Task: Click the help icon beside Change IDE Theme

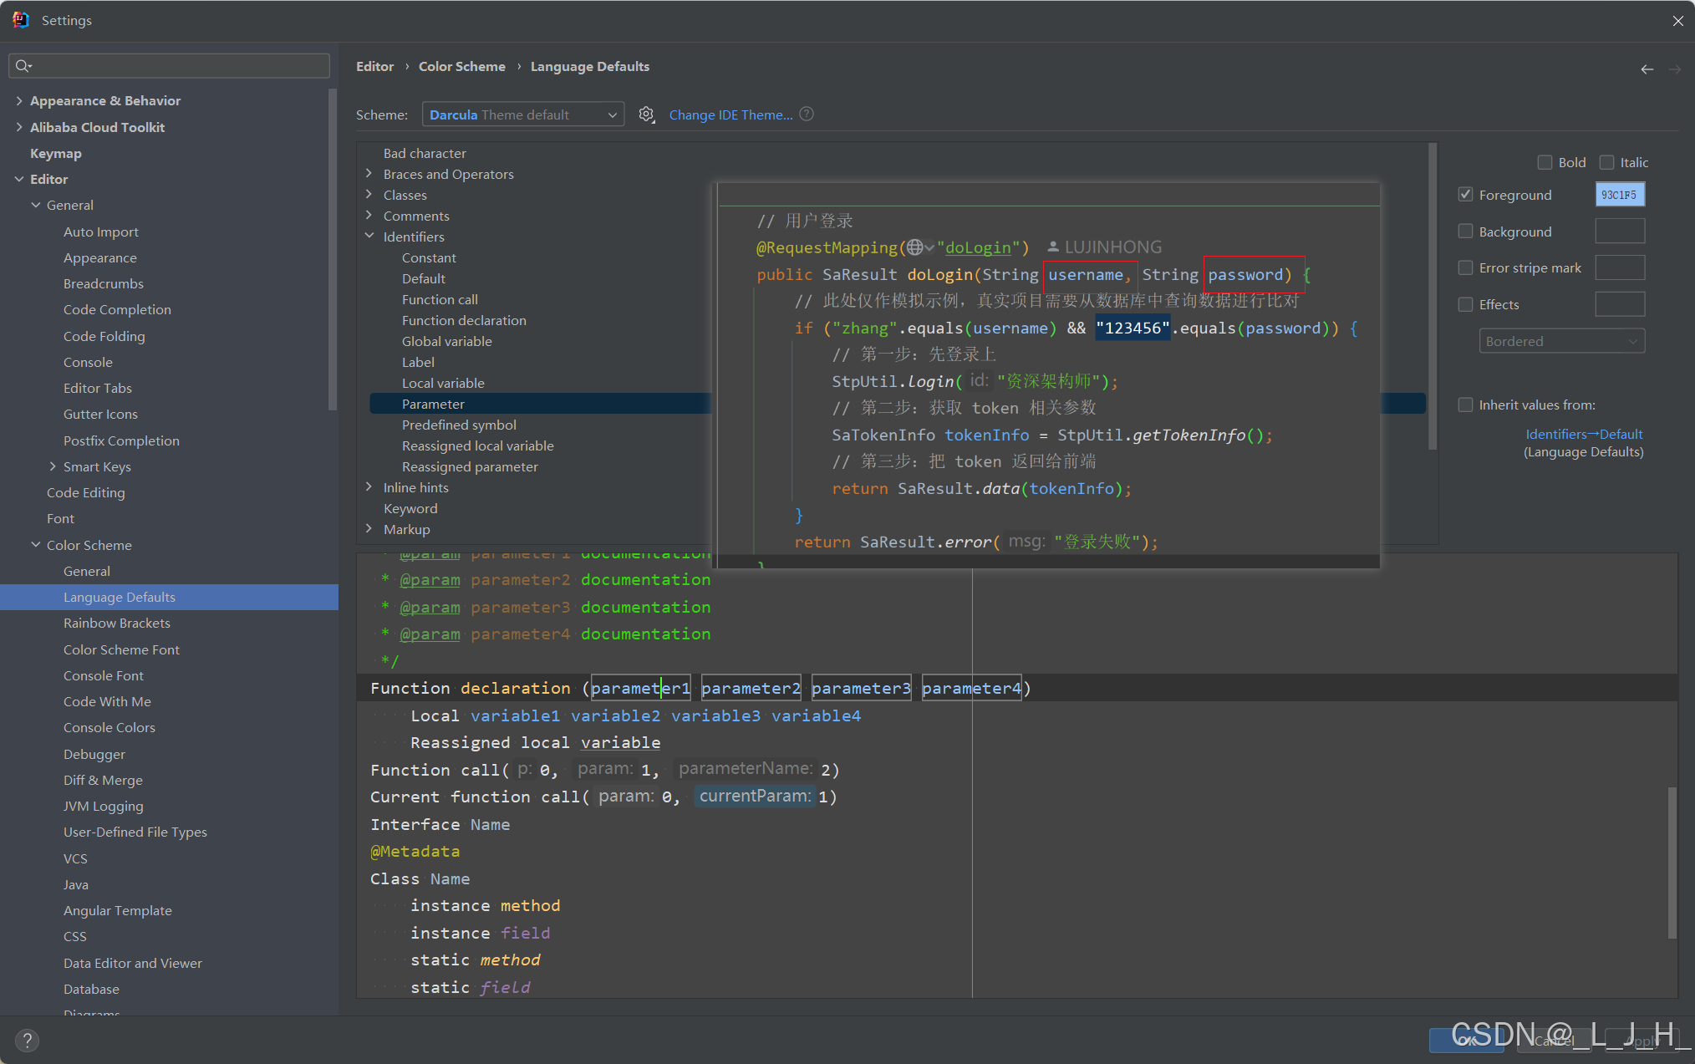Action: pyautogui.click(x=807, y=115)
